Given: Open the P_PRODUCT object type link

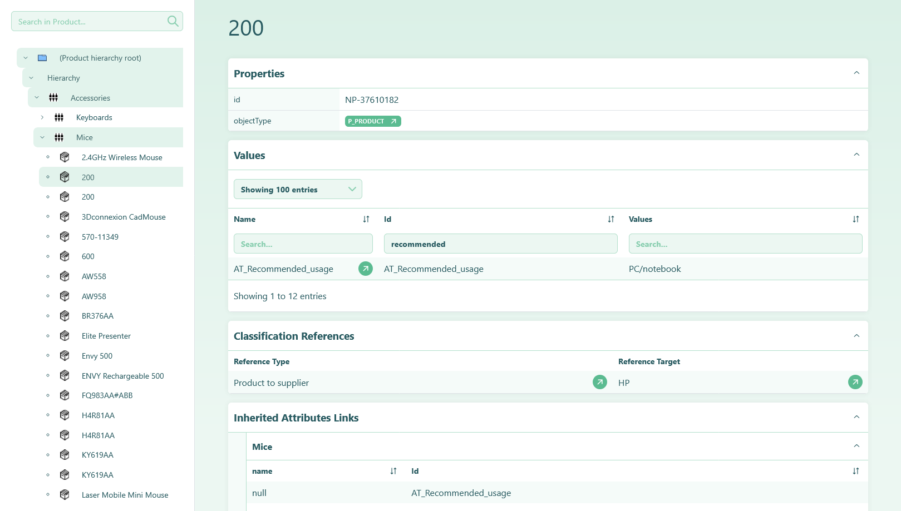Looking at the screenshot, I should tap(373, 121).
